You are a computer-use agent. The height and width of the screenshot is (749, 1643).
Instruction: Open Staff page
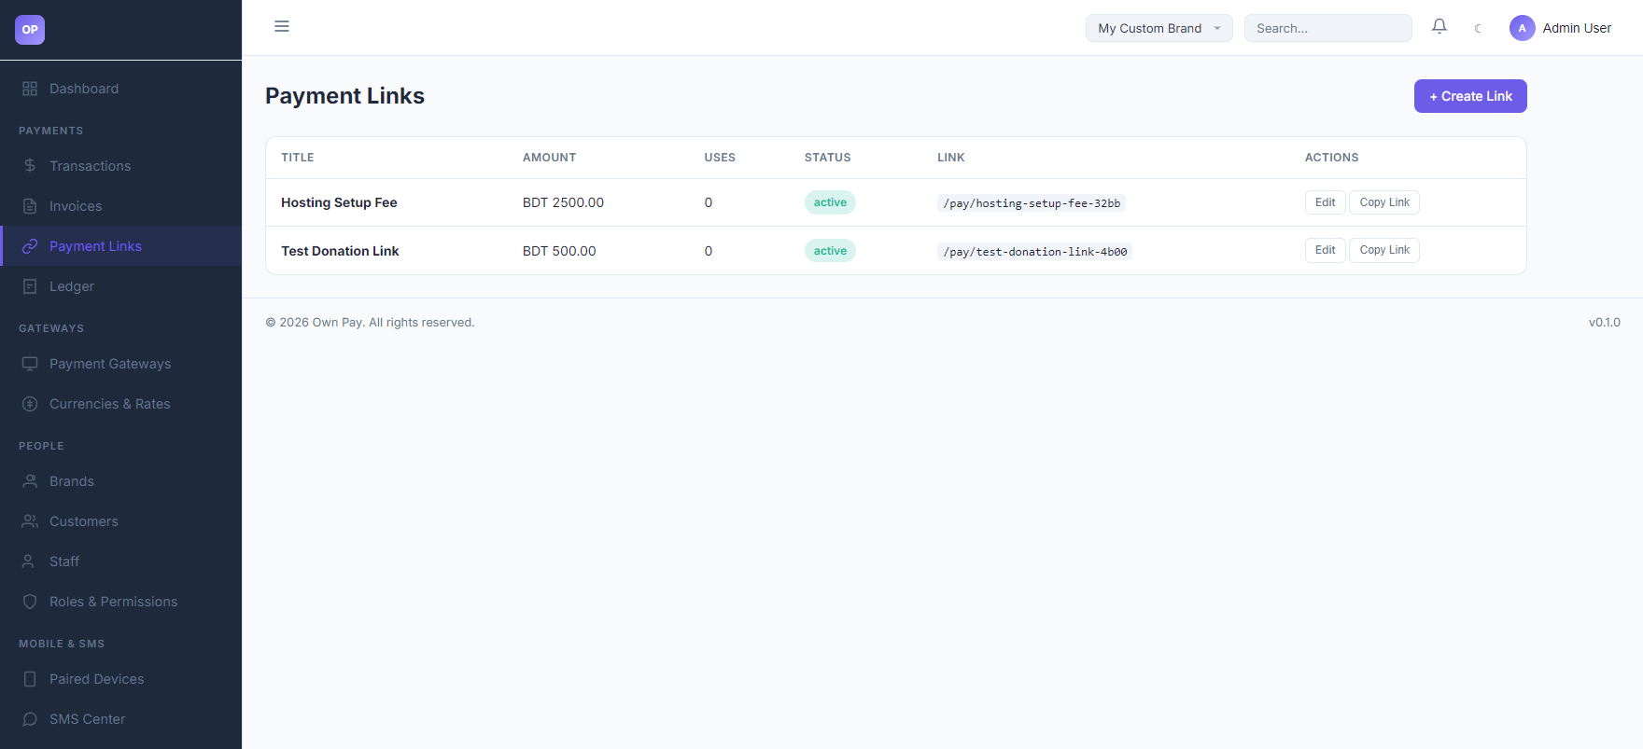[x=120, y=562]
